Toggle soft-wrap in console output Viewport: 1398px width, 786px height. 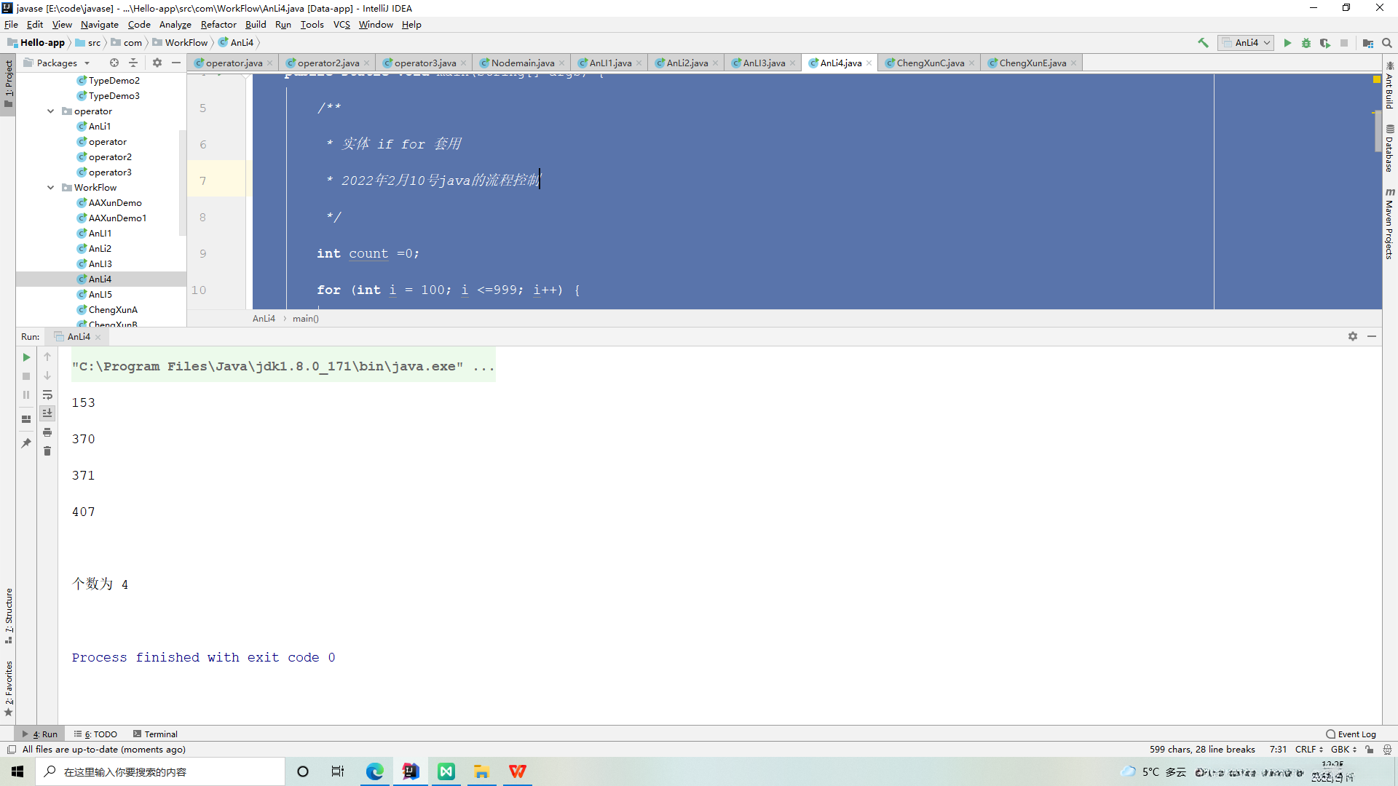[x=47, y=395]
